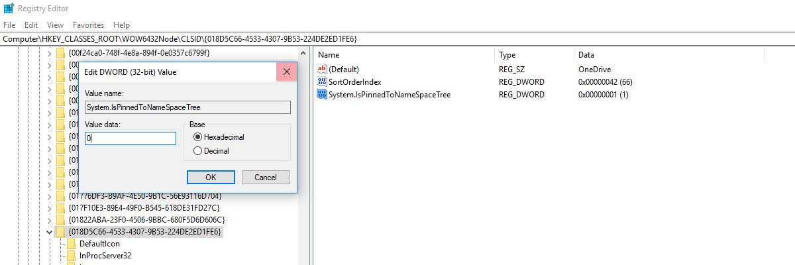Expand the {00f24ca0-748f-4e8a-894f-0e0357c6799f} key
795x265 pixels.
(x=48, y=52)
